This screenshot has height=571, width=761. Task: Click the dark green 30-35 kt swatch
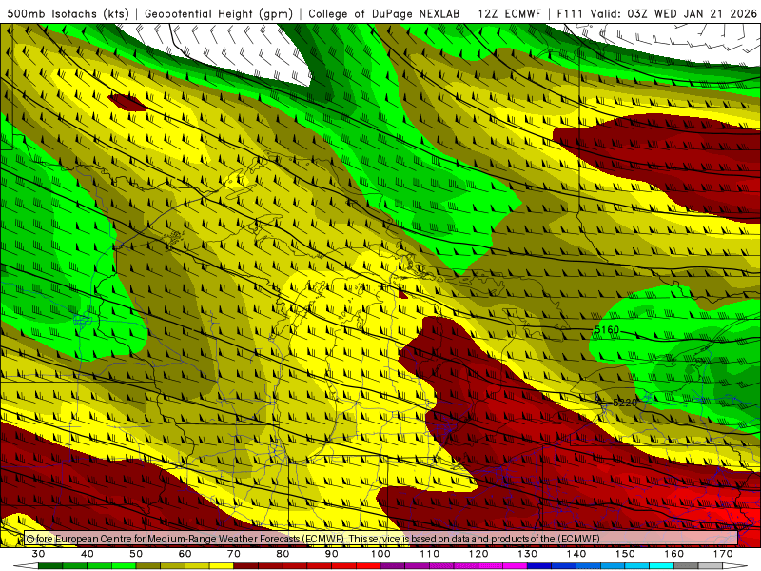50,566
